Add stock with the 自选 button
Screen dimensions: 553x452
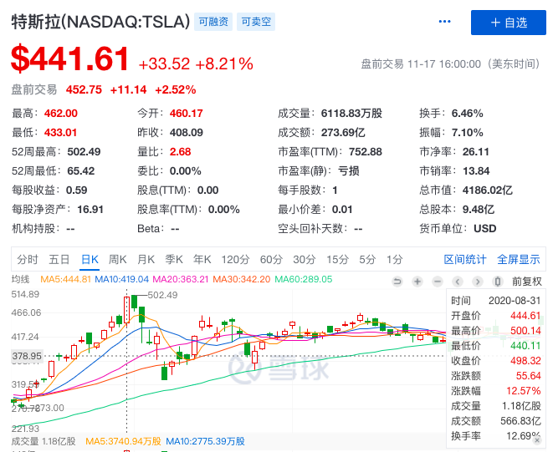(508, 23)
